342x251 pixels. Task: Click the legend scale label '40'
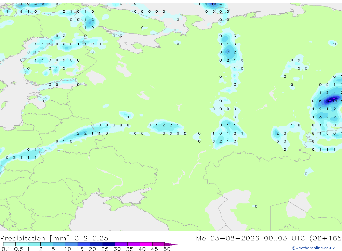click(142, 249)
